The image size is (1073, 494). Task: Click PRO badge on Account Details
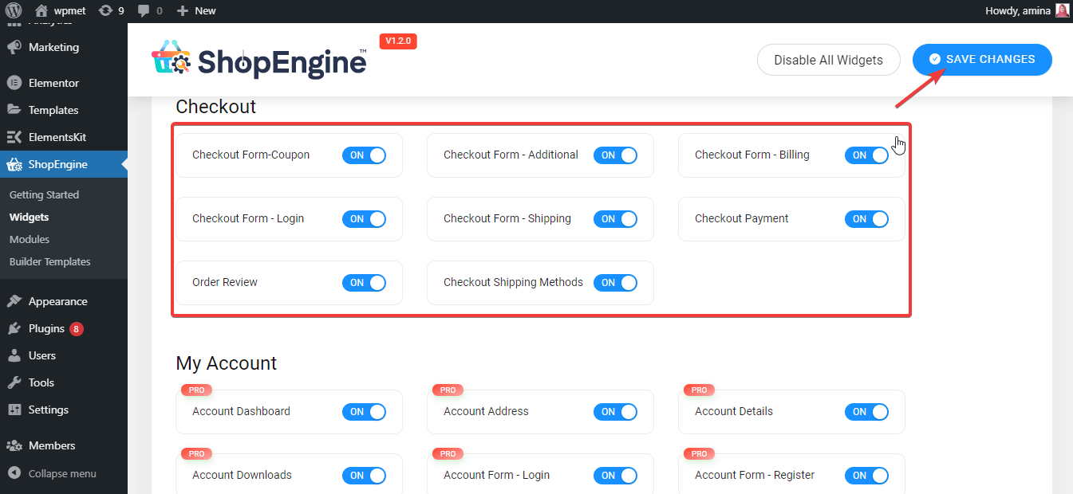[699, 390]
